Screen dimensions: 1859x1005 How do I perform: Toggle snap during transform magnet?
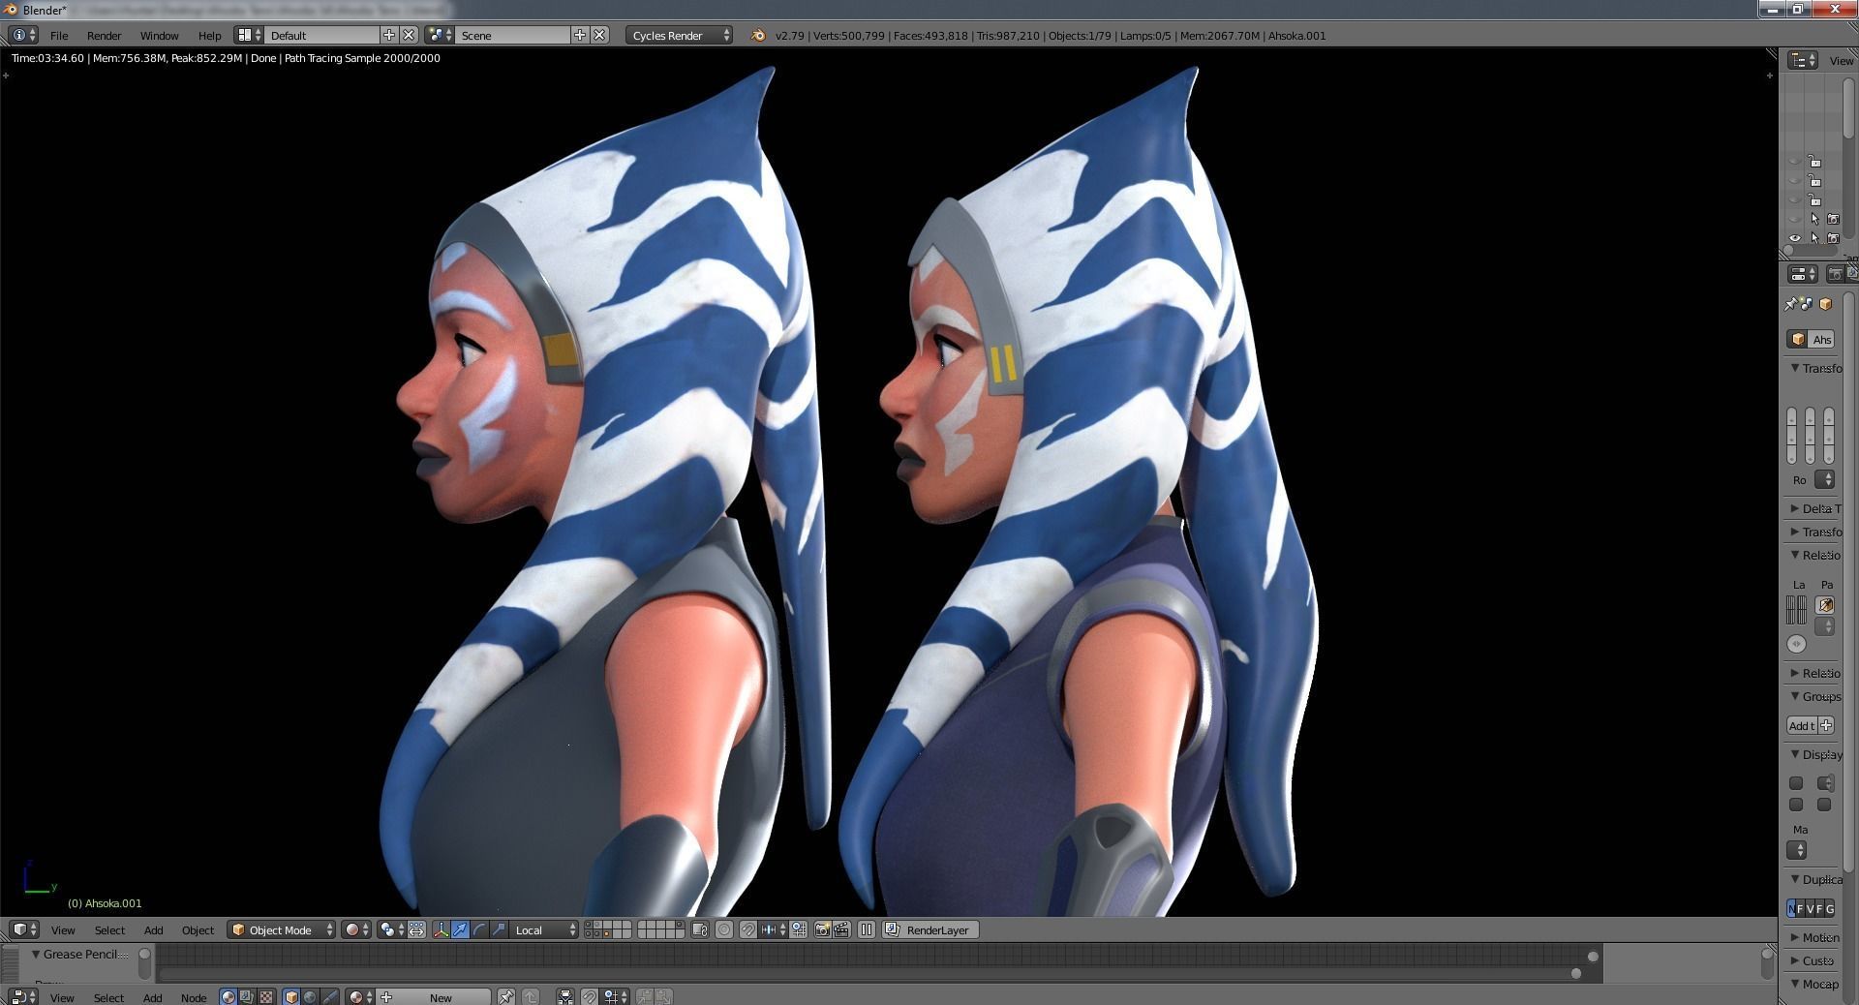pos(747,930)
